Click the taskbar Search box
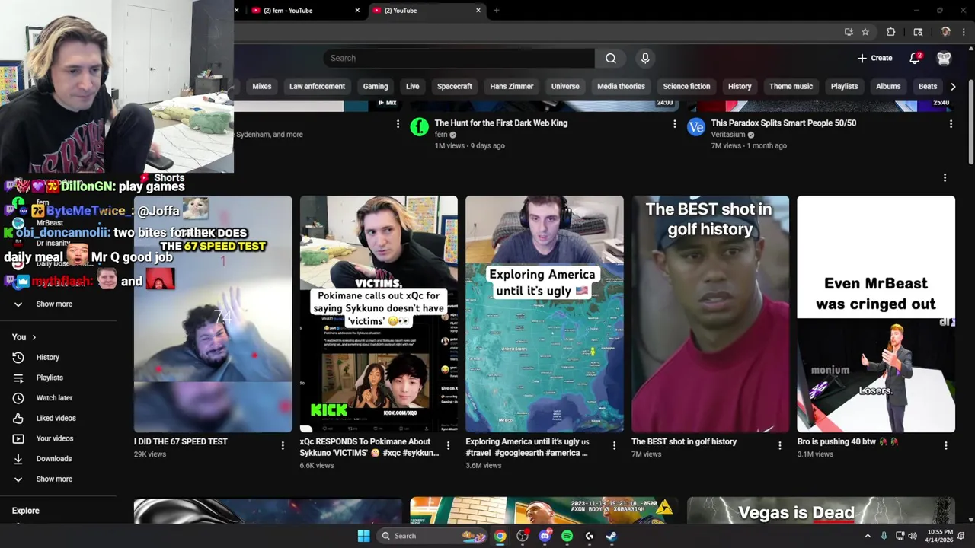975x548 pixels. pos(432,536)
